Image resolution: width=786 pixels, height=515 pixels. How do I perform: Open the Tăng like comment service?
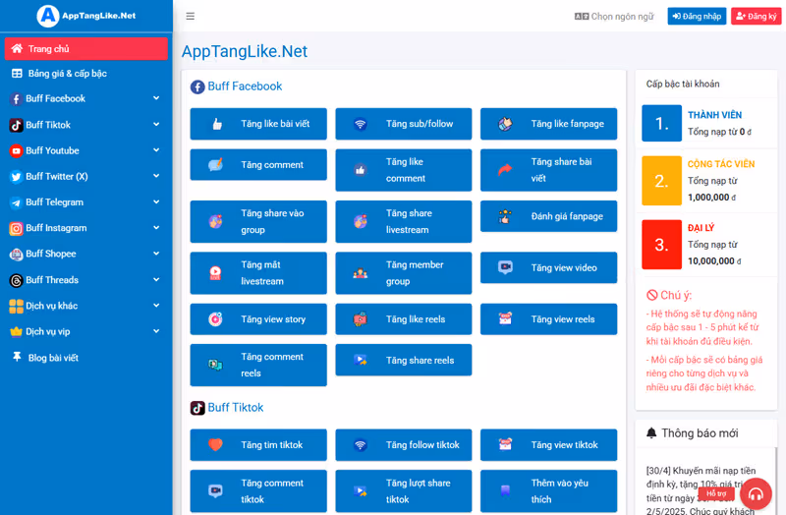[x=404, y=170]
